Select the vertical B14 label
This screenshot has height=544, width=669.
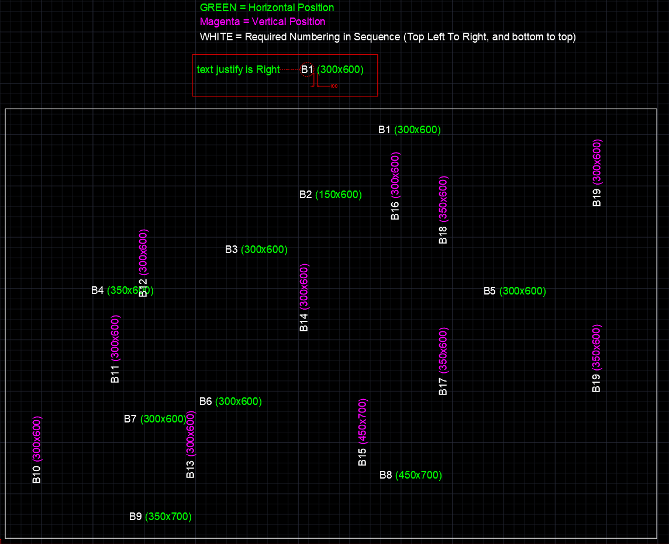click(304, 323)
